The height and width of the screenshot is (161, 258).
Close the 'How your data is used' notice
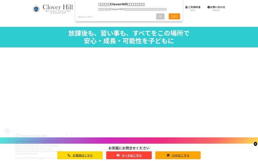(67, 135)
